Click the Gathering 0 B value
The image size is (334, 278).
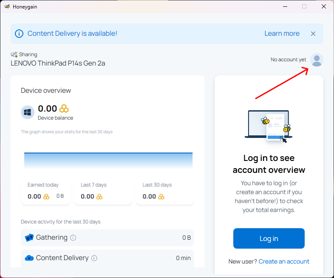click(187, 238)
